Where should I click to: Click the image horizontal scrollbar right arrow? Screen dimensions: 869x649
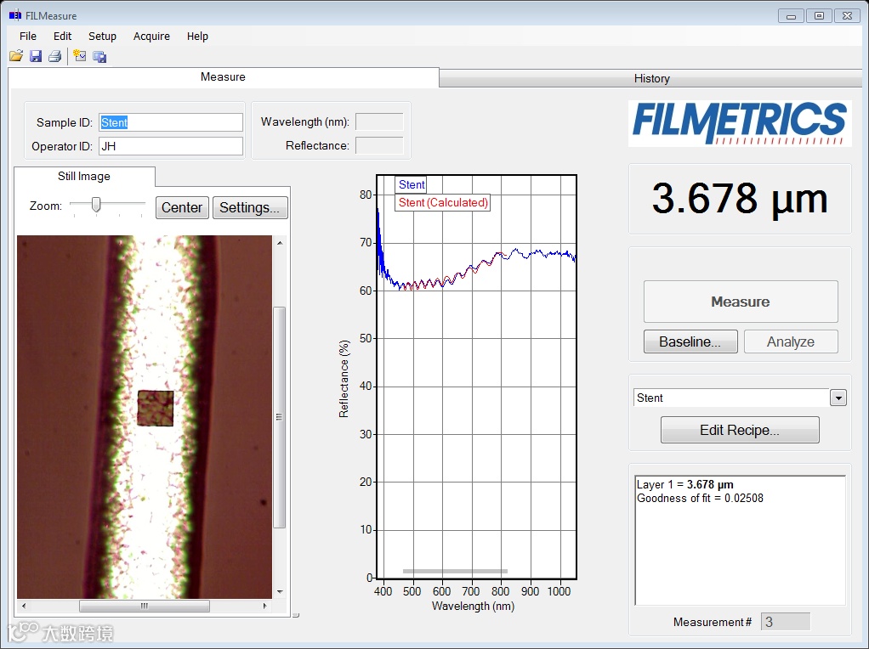click(x=265, y=606)
